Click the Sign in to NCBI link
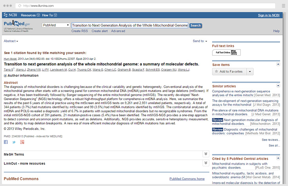 point(268,15)
